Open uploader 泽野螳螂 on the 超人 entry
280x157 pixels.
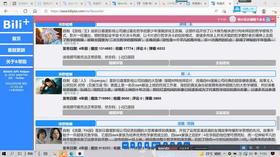point(65,74)
